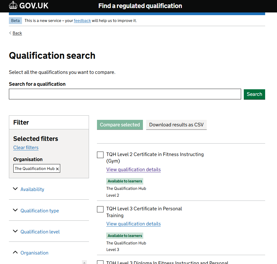This screenshot has width=277, height=264.
Task: Clear all selected filters
Action: coord(26,147)
